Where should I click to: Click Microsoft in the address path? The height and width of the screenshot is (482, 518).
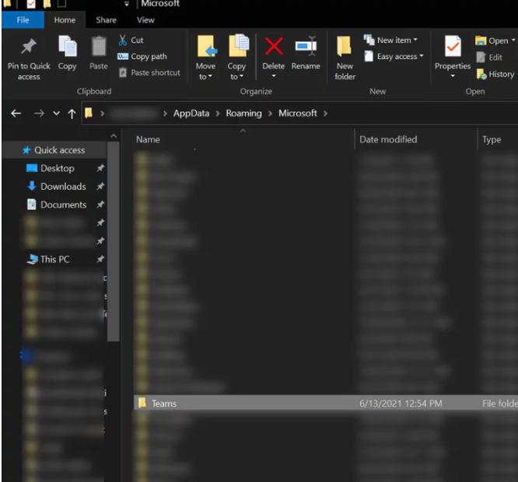[x=298, y=114]
